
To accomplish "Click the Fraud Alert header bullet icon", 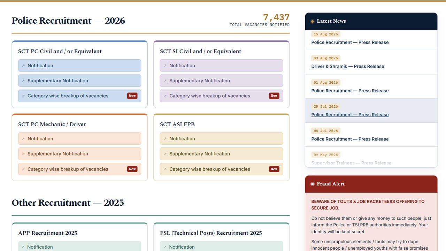I will 313,184.
